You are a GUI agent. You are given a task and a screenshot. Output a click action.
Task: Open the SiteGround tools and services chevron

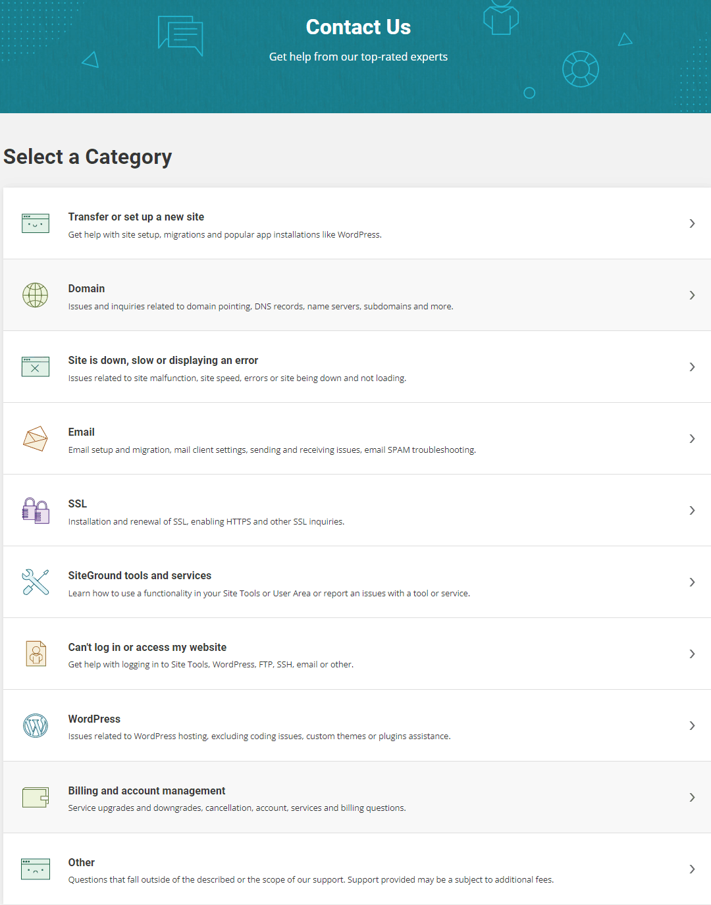(x=692, y=582)
